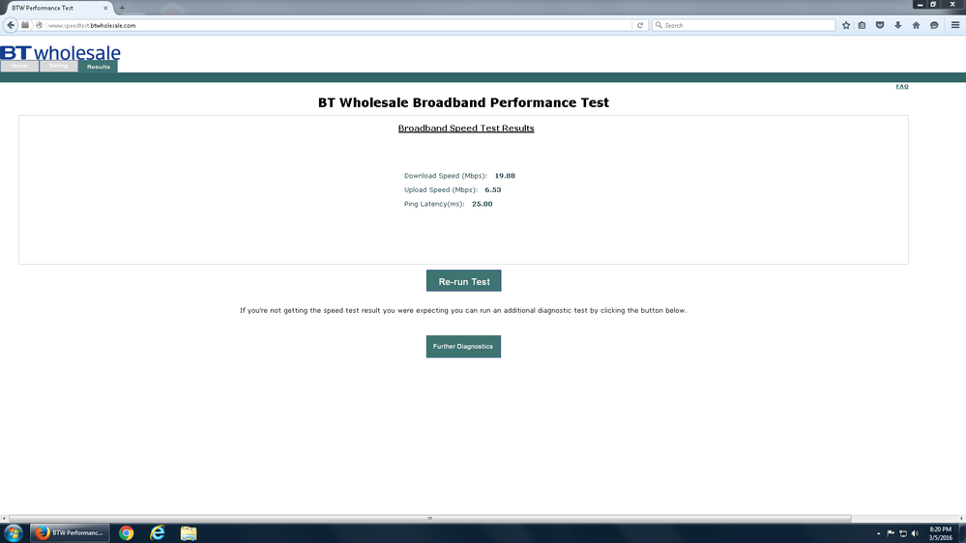This screenshot has height=543, width=966.
Task: Open the volume speaker icon in tray
Action: click(x=915, y=533)
